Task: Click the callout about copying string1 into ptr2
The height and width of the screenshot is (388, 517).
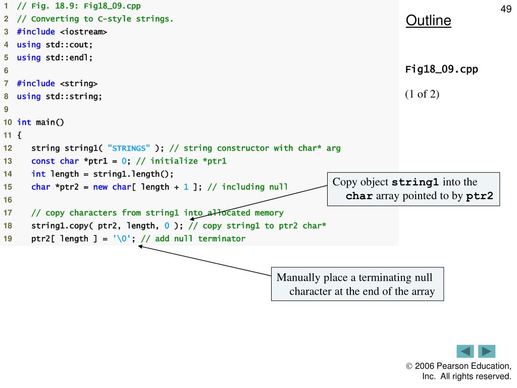Action: 413,189
